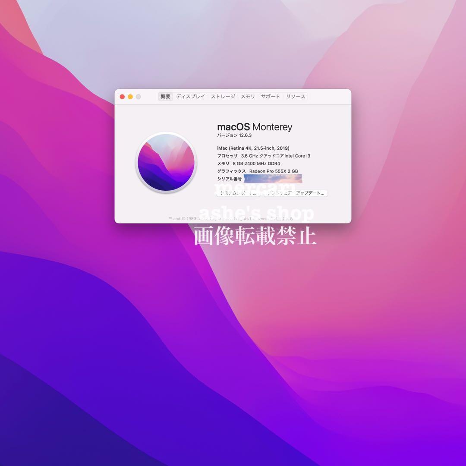View the サポート tab
The image size is (466, 466).
pos(270,96)
